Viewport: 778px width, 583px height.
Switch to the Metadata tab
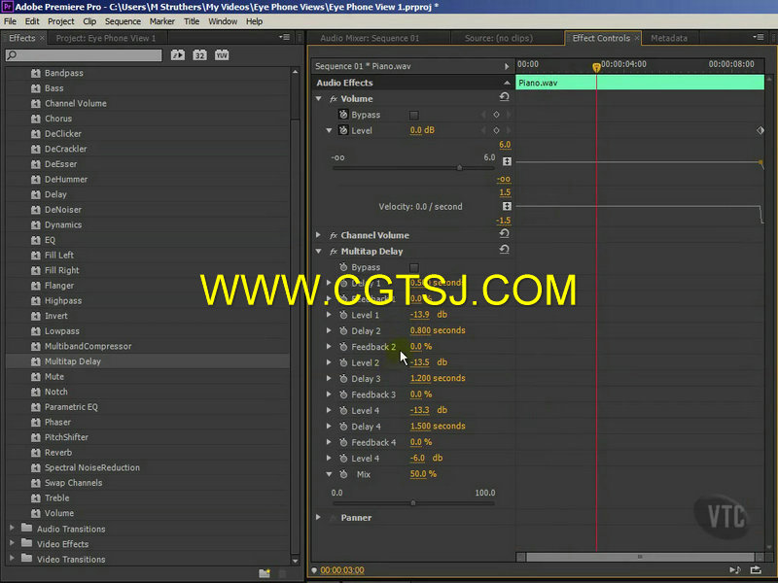669,38
